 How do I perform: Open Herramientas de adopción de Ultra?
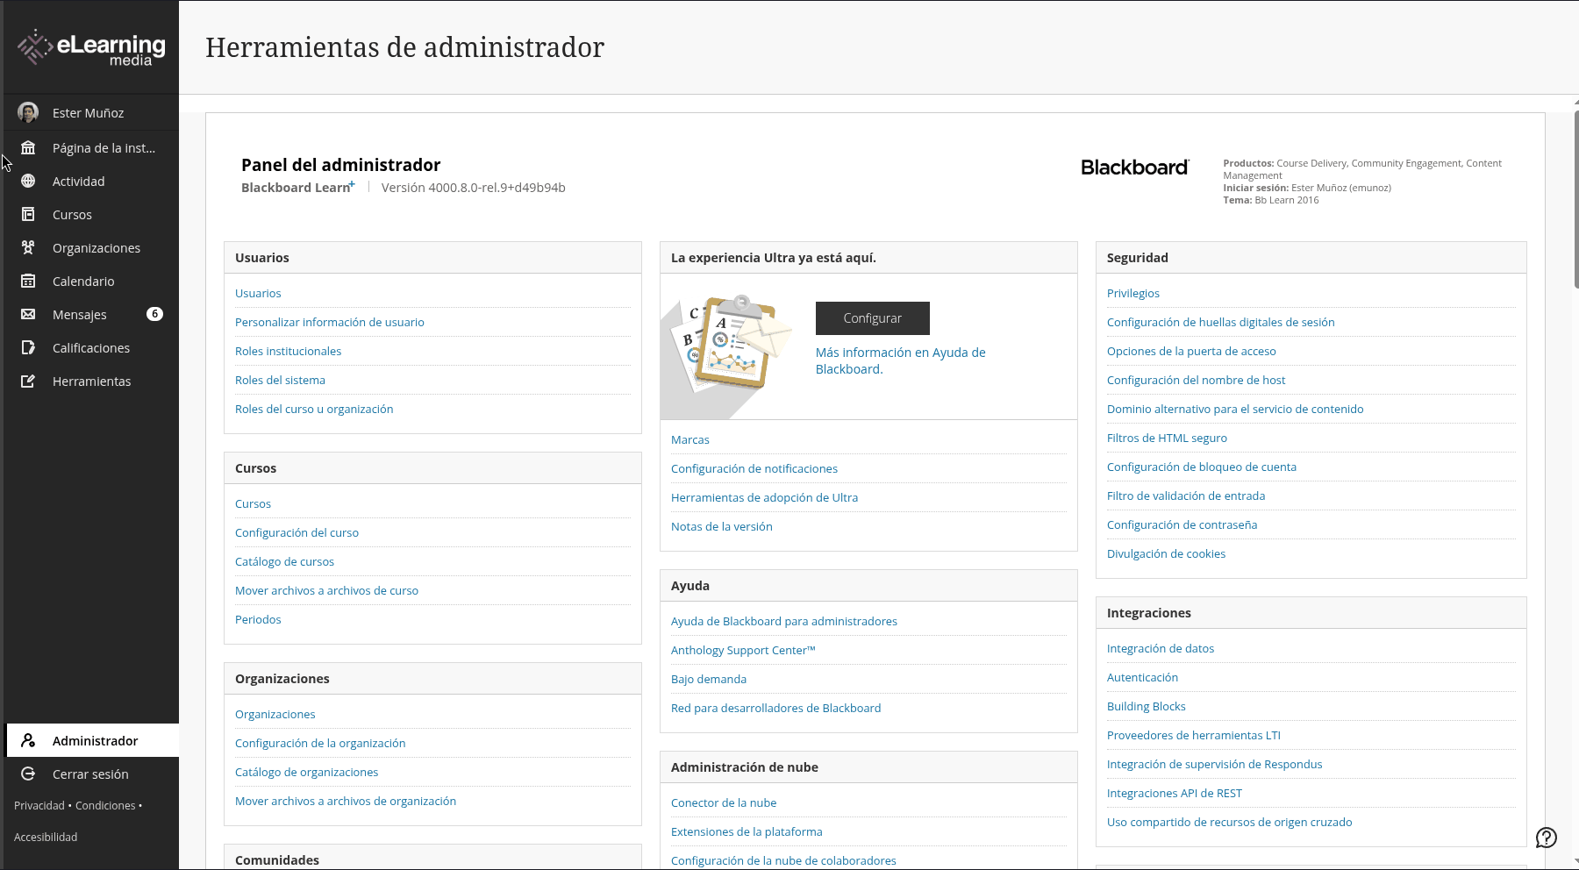[764, 497]
